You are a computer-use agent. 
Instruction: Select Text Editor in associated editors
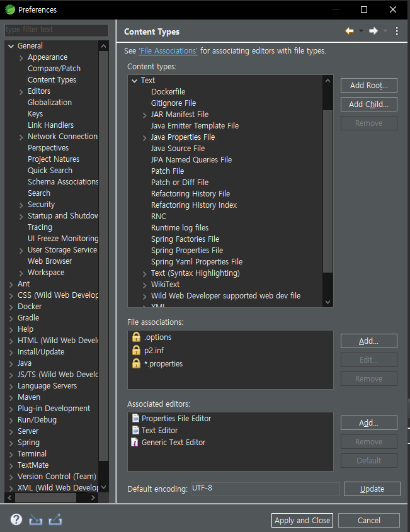tap(155, 430)
